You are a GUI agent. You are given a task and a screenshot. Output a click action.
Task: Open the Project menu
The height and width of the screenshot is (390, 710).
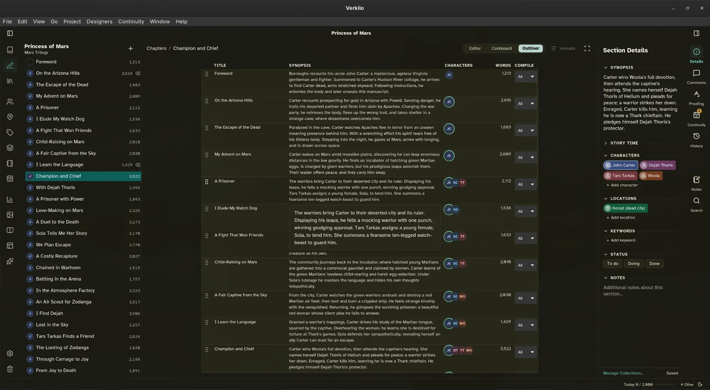[72, 22]
